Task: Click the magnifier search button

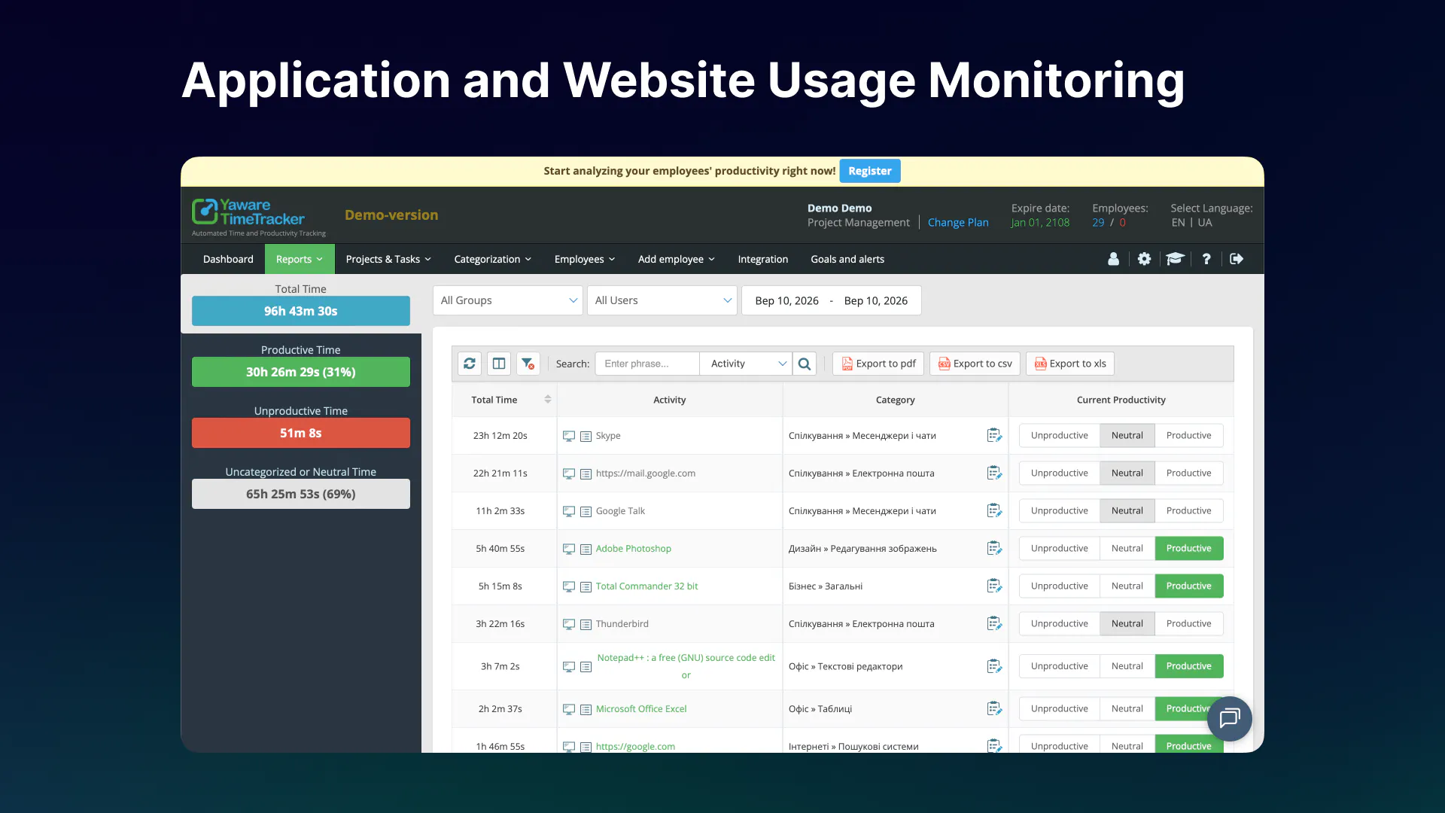Action: (x=805, y=364)
